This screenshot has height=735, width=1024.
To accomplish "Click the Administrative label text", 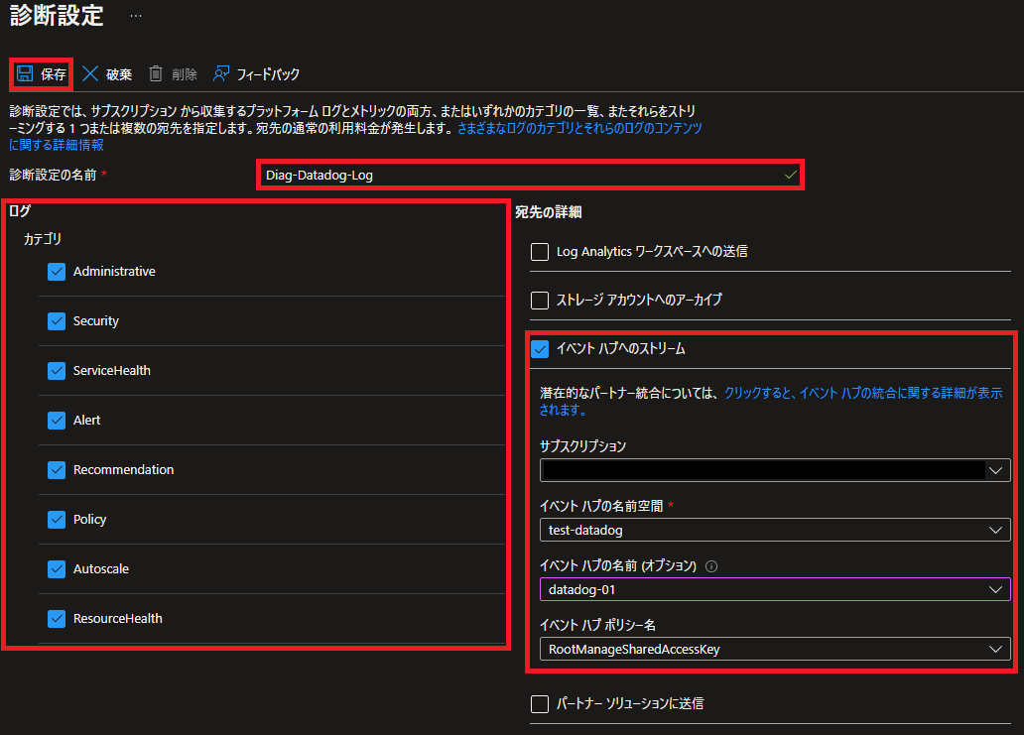I will coord(114,272).
